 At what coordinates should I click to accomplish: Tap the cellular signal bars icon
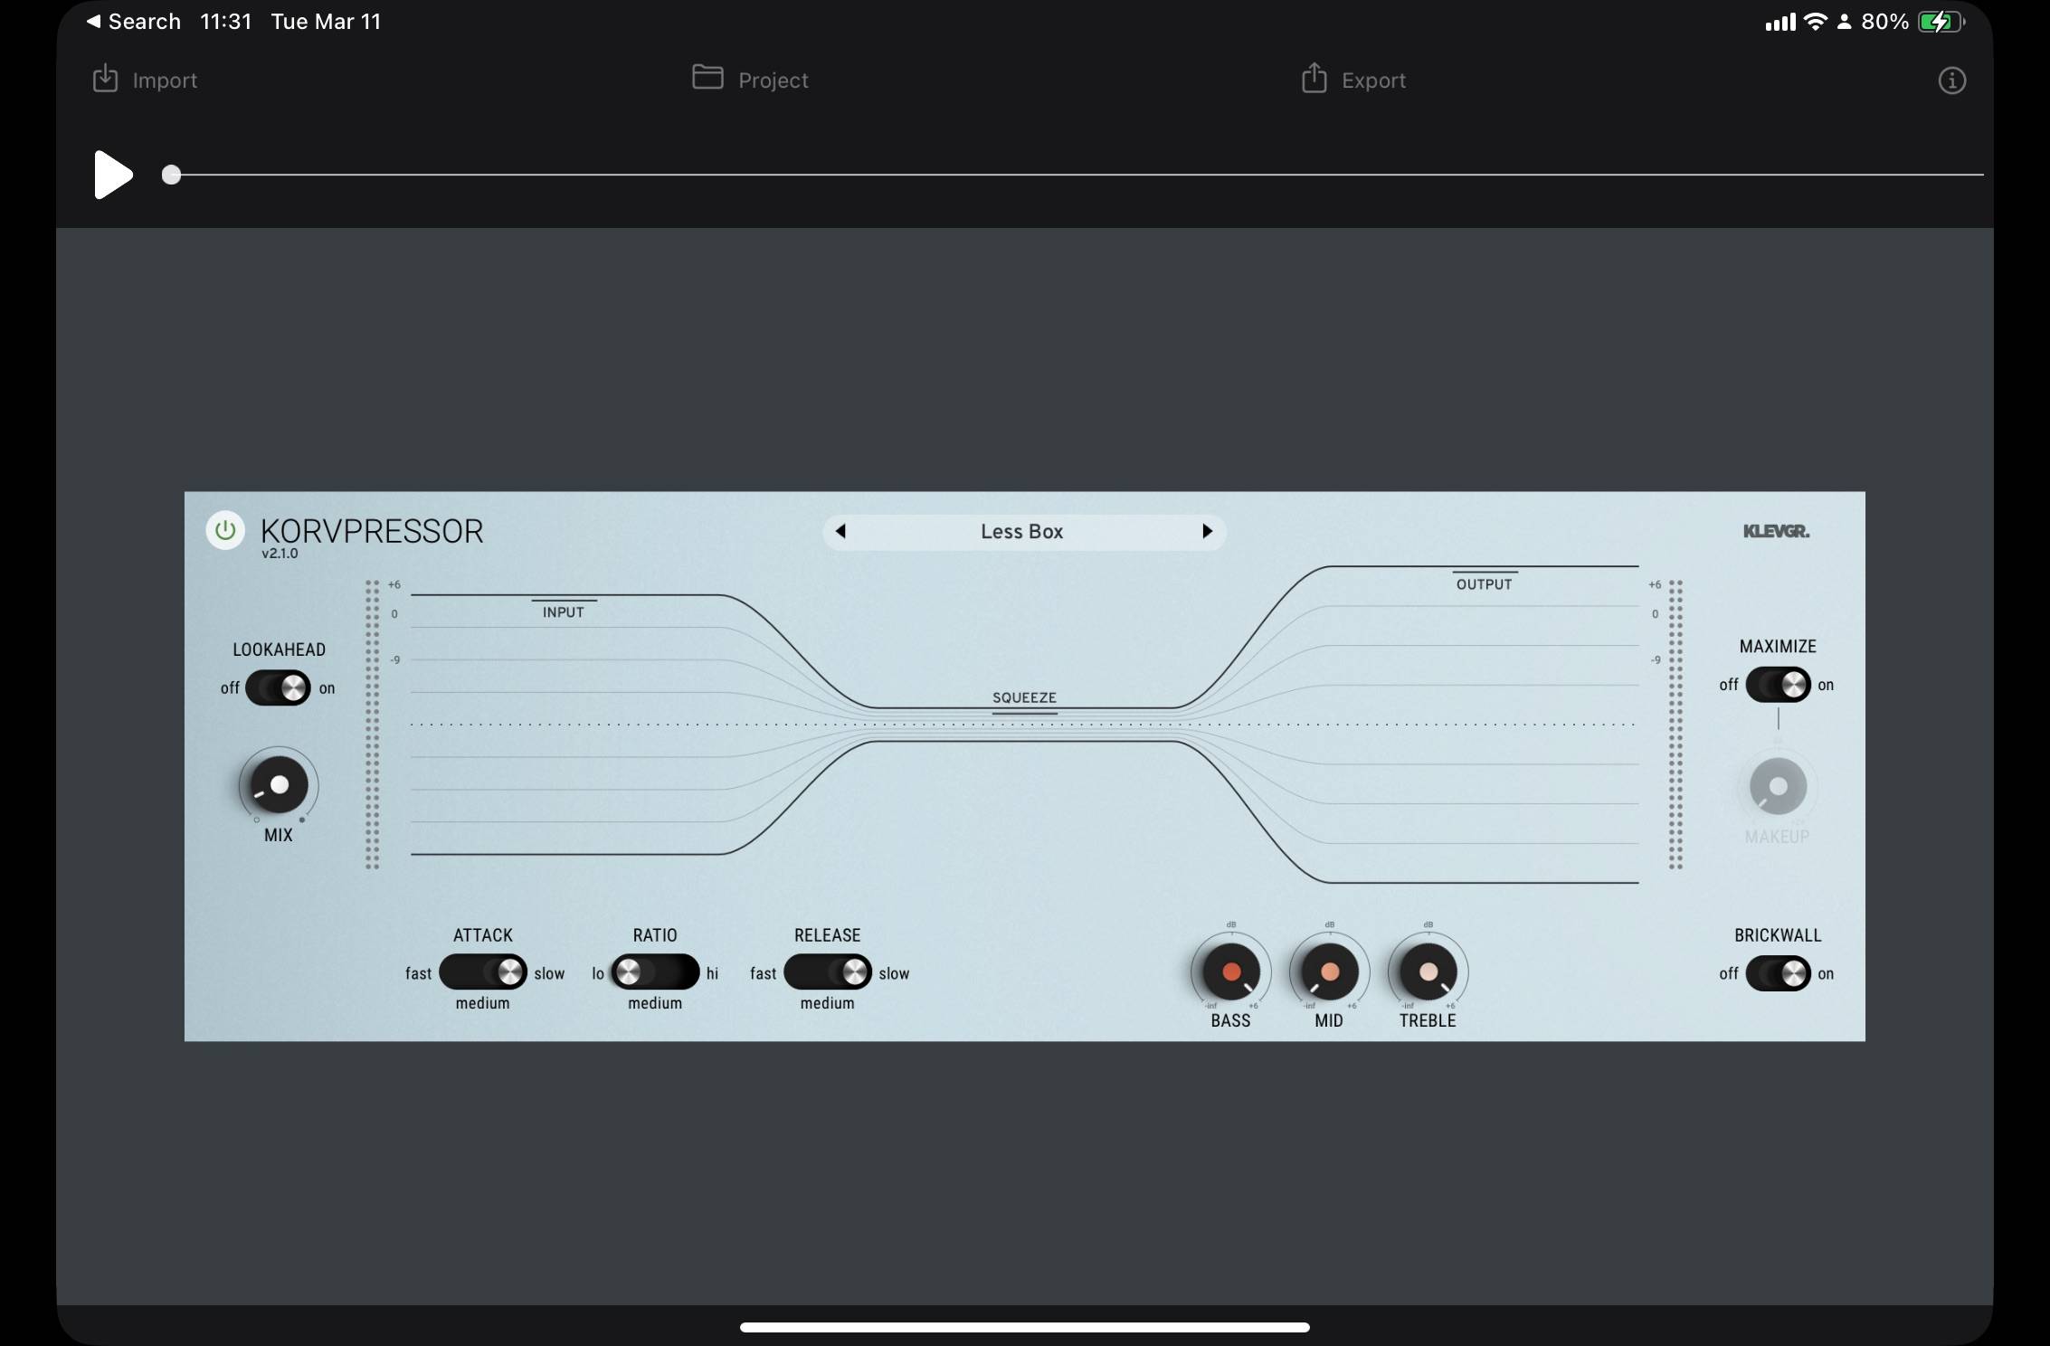click(1780, 23)
